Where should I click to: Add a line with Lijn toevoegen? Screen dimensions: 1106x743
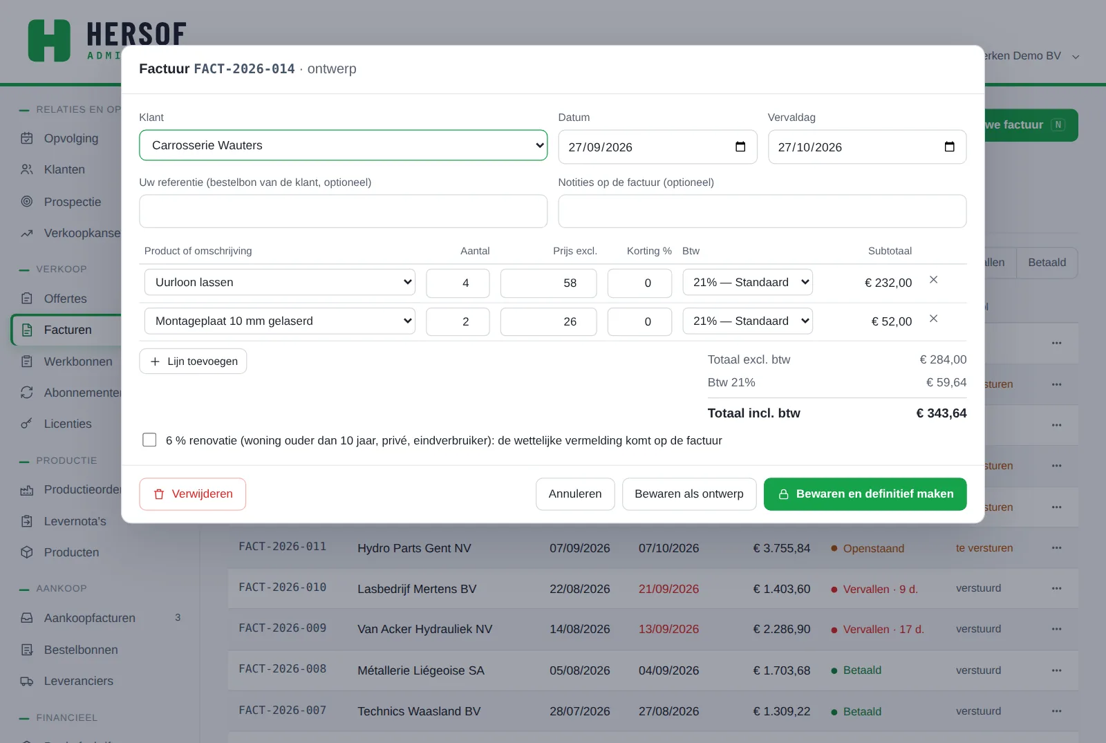point(193,361)
